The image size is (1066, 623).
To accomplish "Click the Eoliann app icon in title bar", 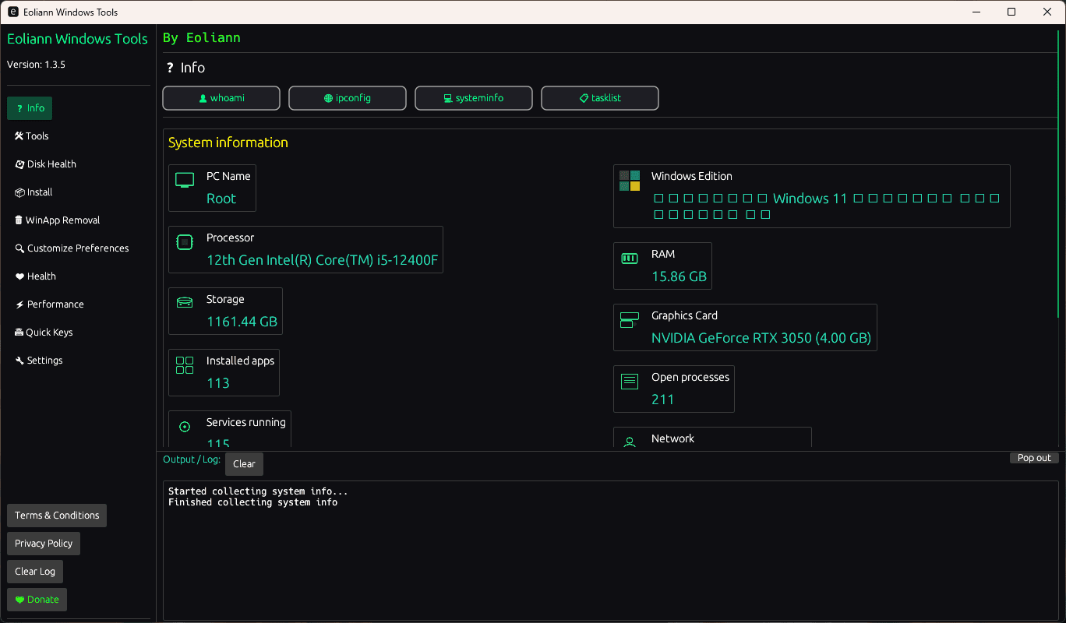I will (13, 12).
